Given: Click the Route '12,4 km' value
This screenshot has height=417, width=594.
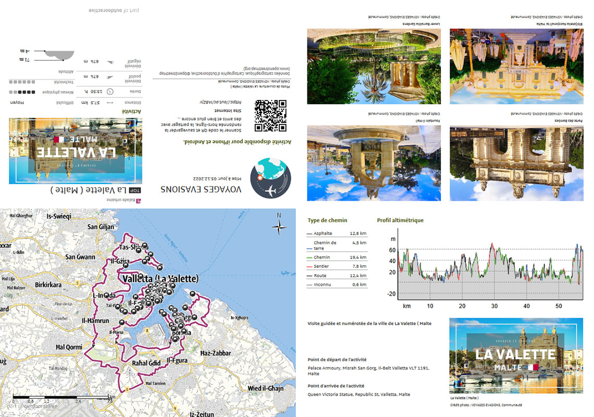Looking at the screenshot, I should [358, 276].
